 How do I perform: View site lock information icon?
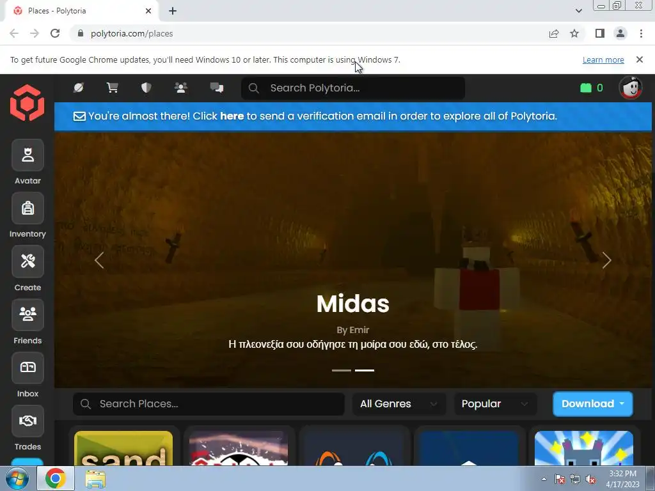tap(81, 33)
